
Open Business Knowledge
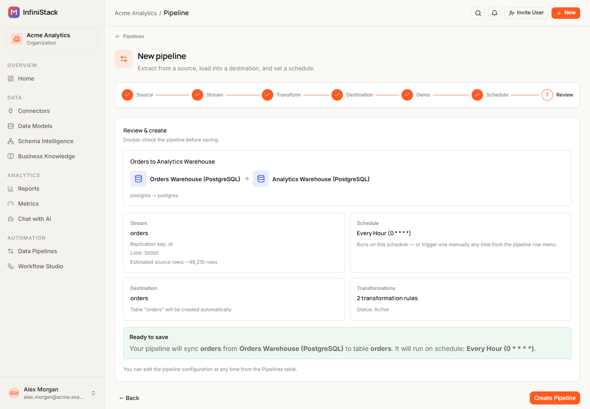pos(52,156)
